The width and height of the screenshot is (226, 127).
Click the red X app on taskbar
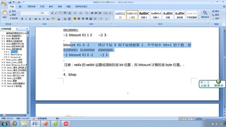pos(66,124)
